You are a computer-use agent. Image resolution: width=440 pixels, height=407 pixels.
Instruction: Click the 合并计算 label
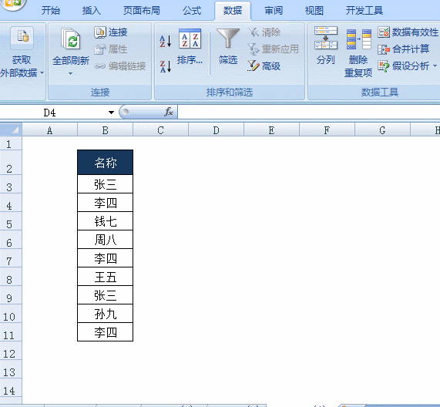coord(411,49)
